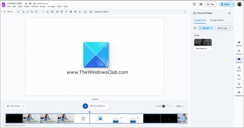This screenshot has width=244, height=128.
Task: Click the user account avatar
Action: coord(239,5)
